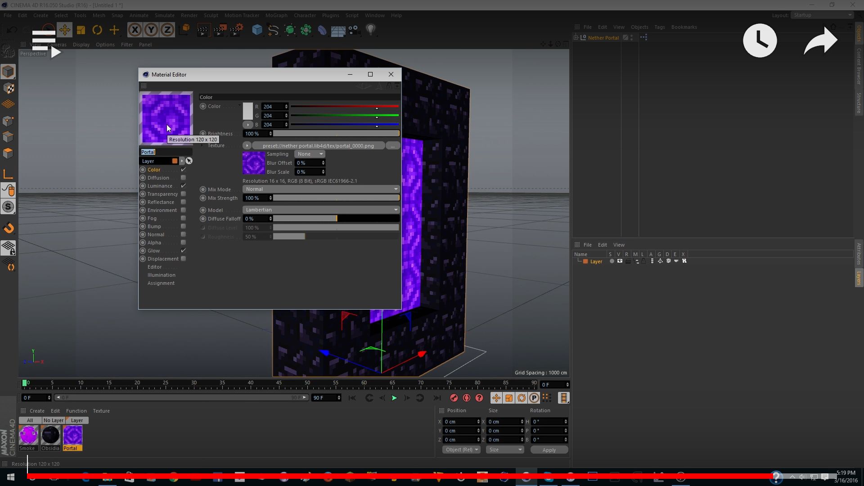
Task: Toggle Parameter keyframe recording P icon
Action: click(x=534, y=398)
